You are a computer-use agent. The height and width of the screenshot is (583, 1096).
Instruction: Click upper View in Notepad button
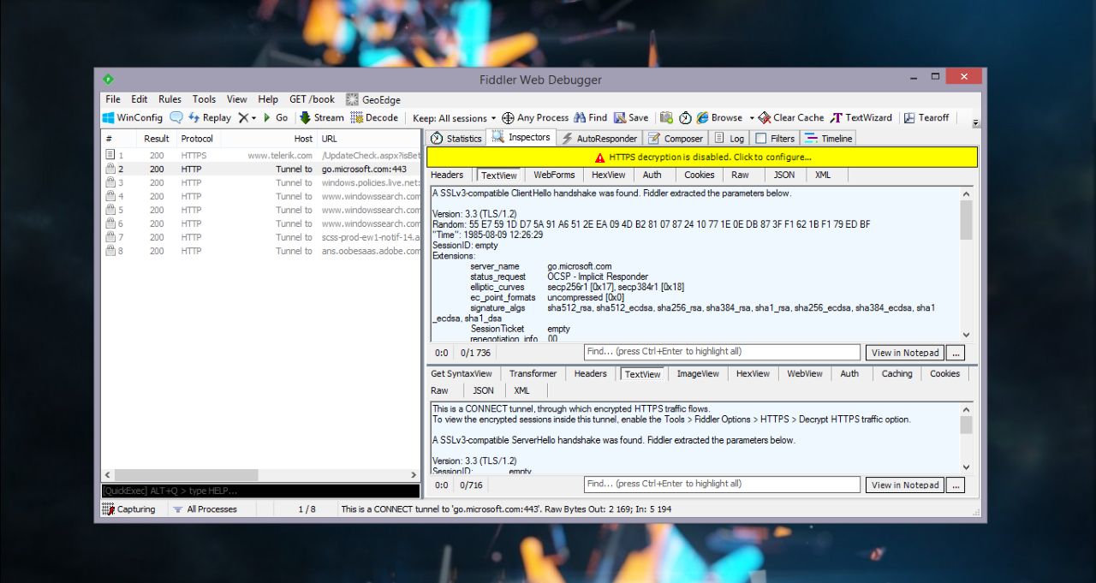(905, 353)
